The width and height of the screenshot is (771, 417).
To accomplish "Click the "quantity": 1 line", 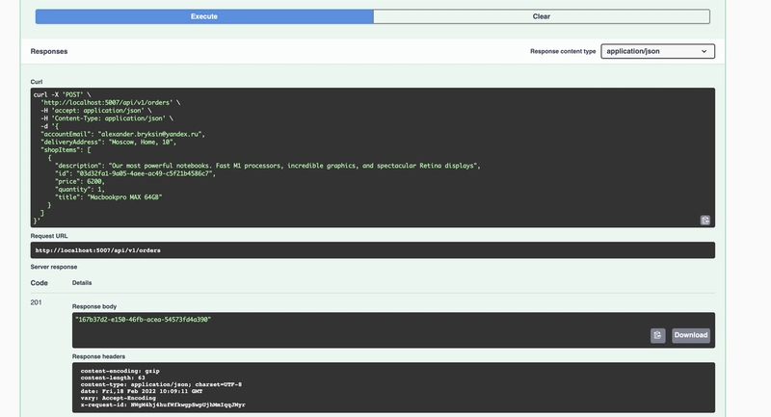I will pos(80,189).
